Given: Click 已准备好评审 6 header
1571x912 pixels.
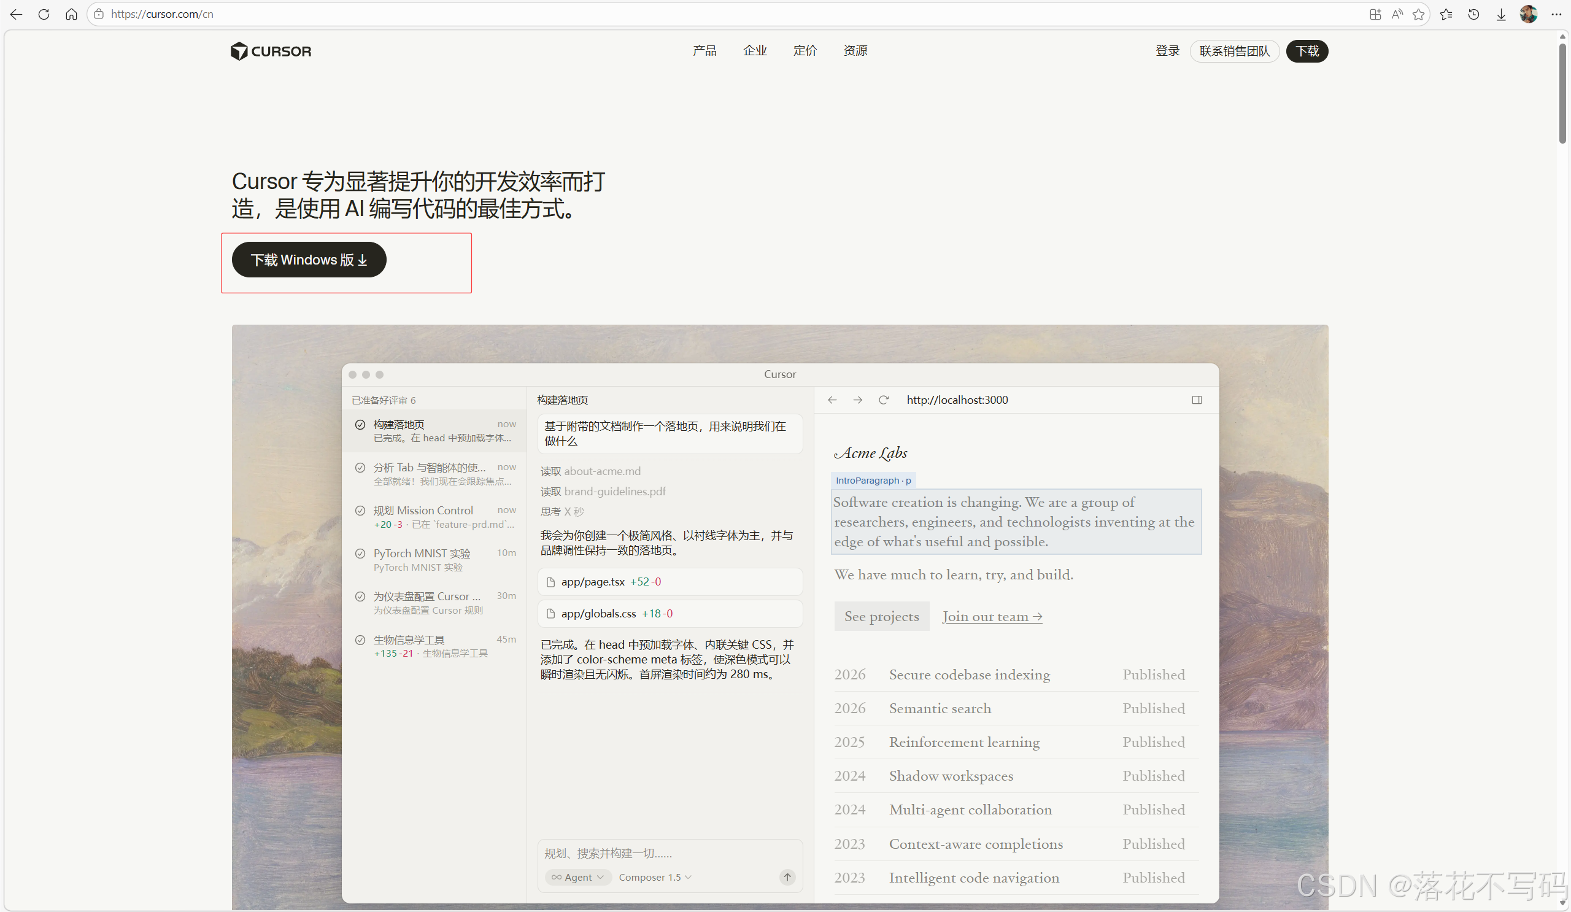Looking at the screenshot, I should pyautogui.click(x=384, y=400).
